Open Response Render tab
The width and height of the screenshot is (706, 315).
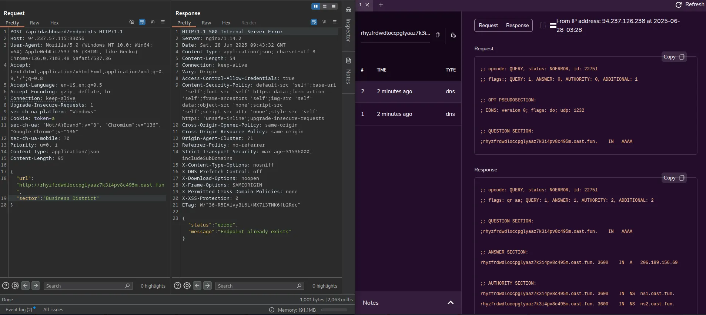click(249, 23)
